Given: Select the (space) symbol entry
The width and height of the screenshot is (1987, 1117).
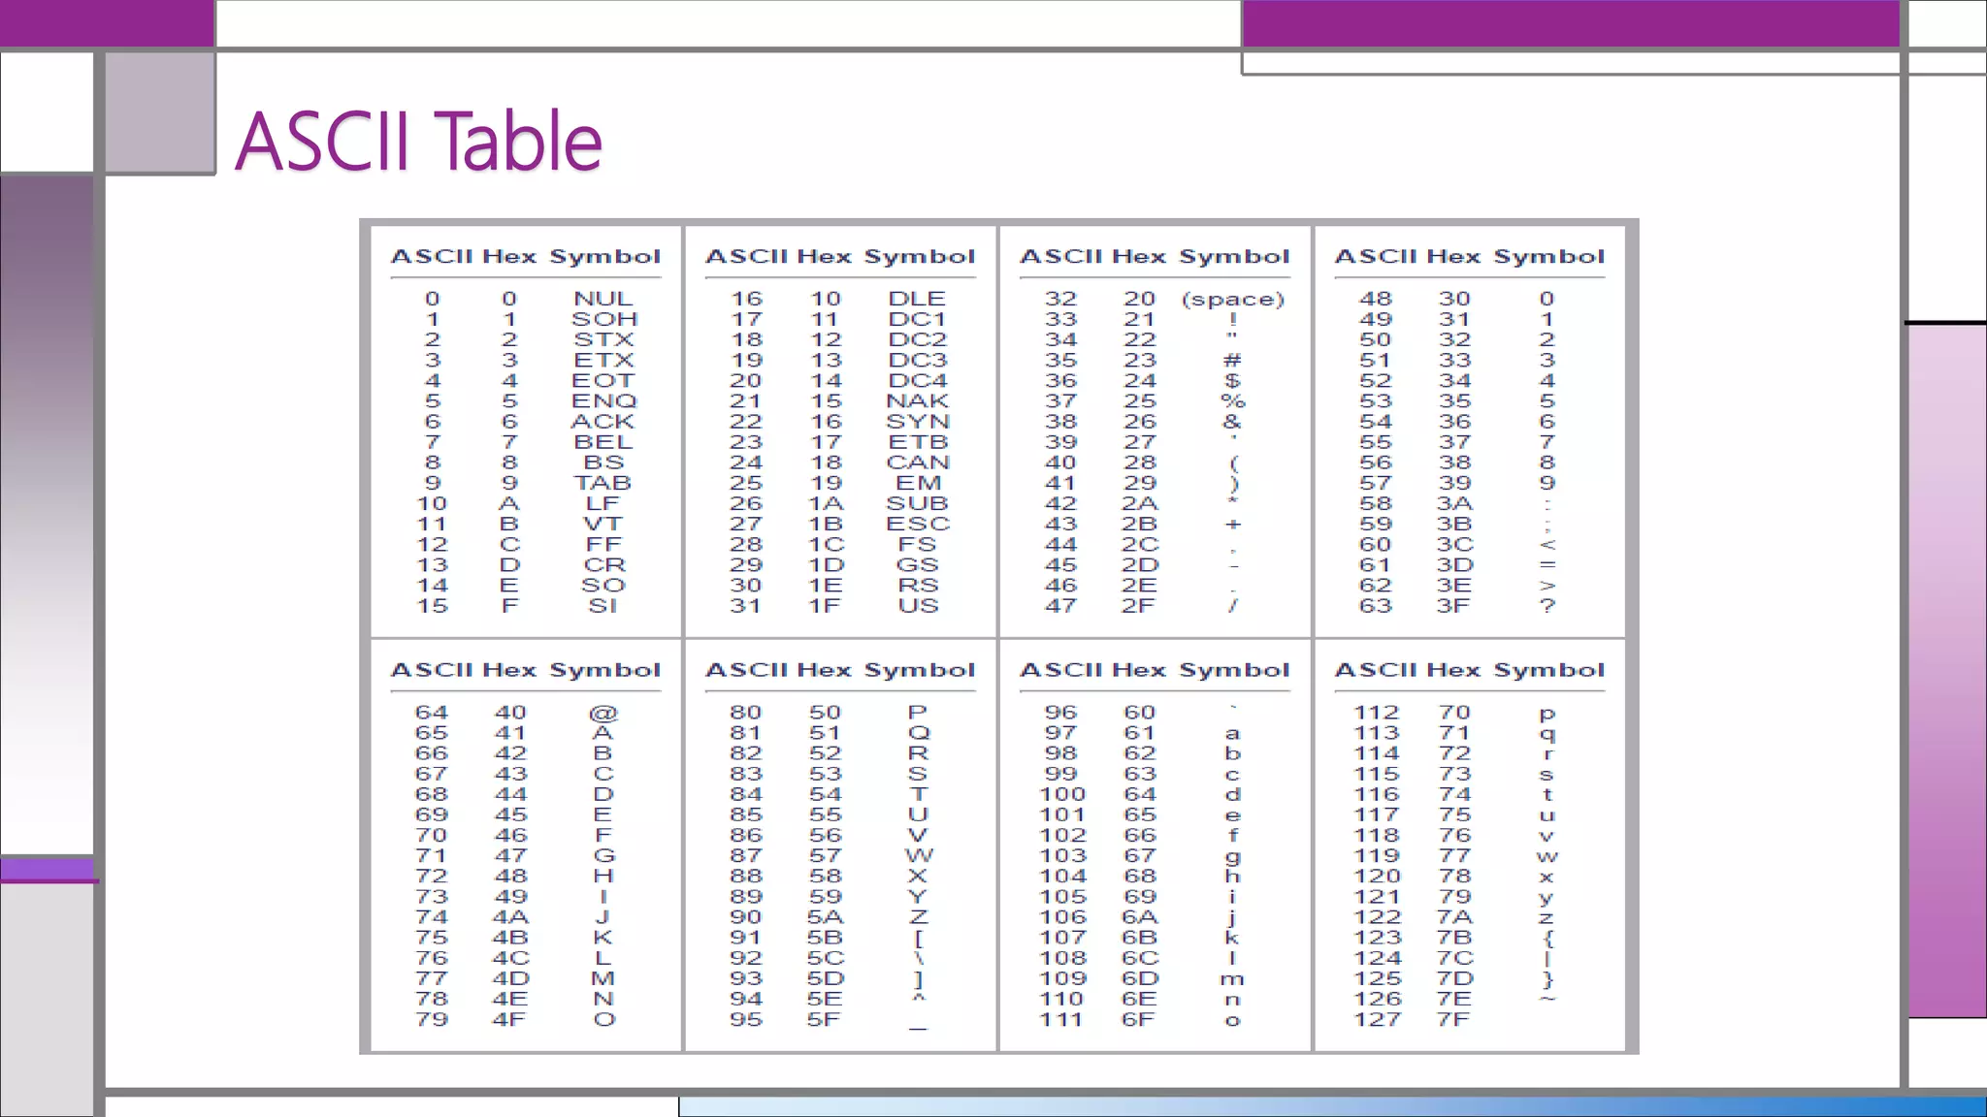Looking at the screenshot, I should (1232, 299).
